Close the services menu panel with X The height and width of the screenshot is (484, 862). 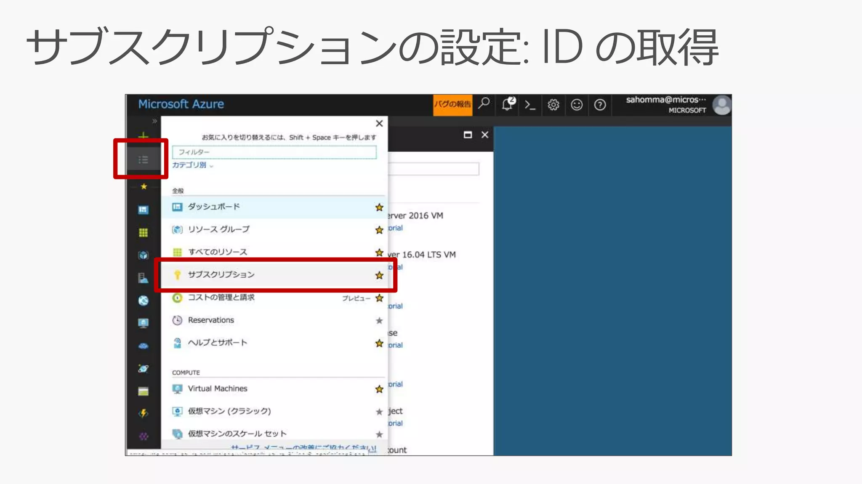click(379, 124)
